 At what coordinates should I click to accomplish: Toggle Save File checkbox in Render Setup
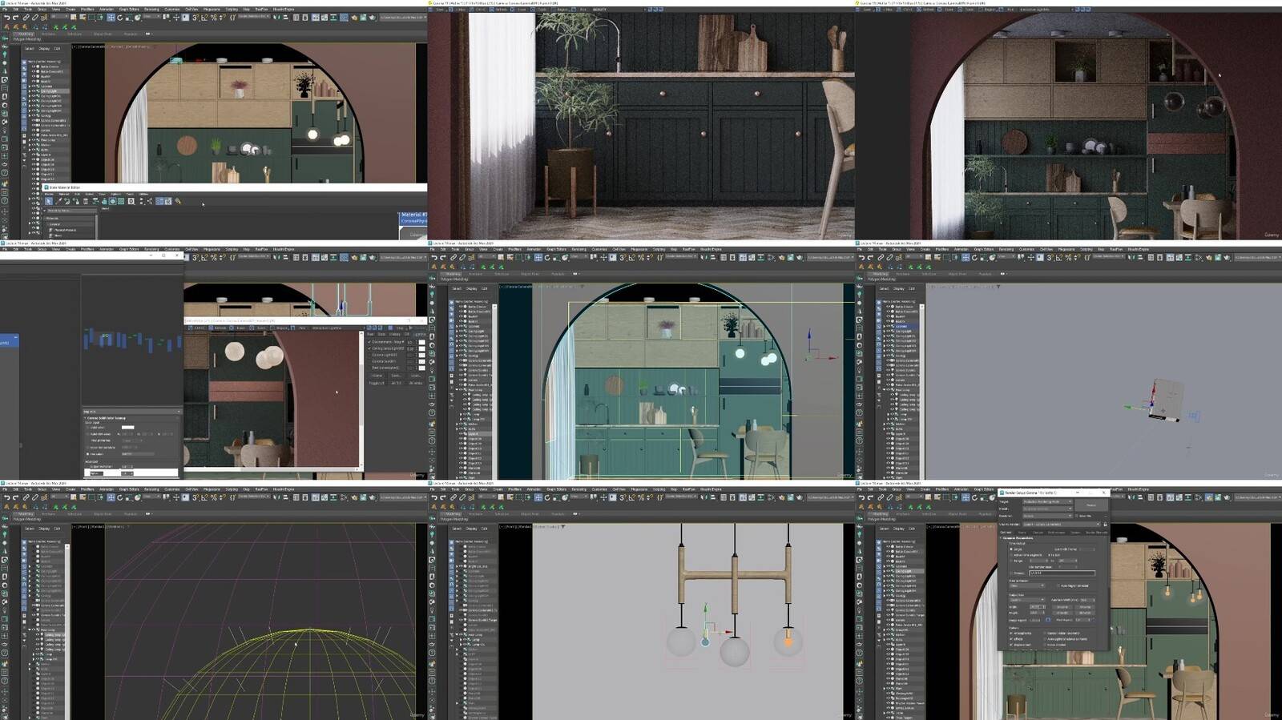pos(1077,516)
